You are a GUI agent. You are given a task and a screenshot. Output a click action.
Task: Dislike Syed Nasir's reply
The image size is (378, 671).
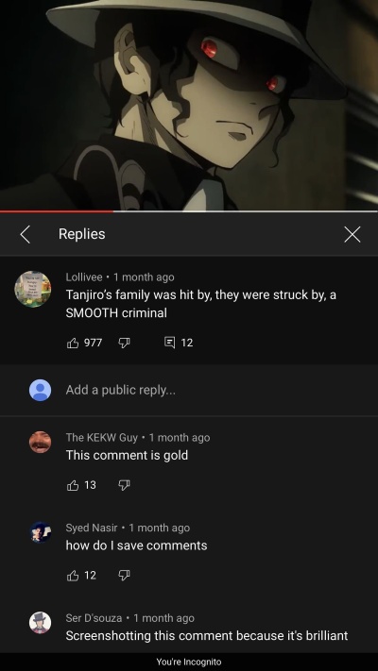pos(124,576)
